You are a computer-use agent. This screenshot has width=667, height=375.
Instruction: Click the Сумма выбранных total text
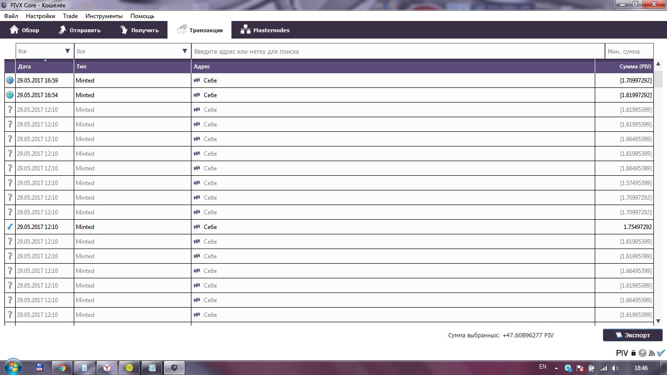[501, 335]
